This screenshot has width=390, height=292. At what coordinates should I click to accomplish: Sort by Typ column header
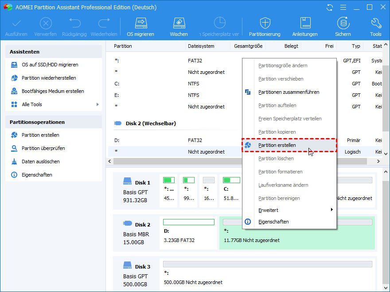coord(356,46)
